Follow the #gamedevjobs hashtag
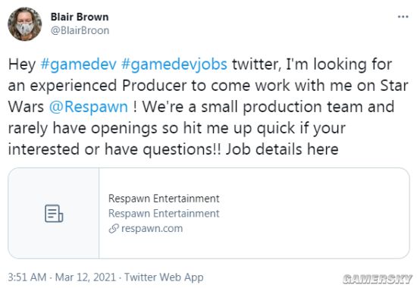The image size is (417, 288). (174, 64)
